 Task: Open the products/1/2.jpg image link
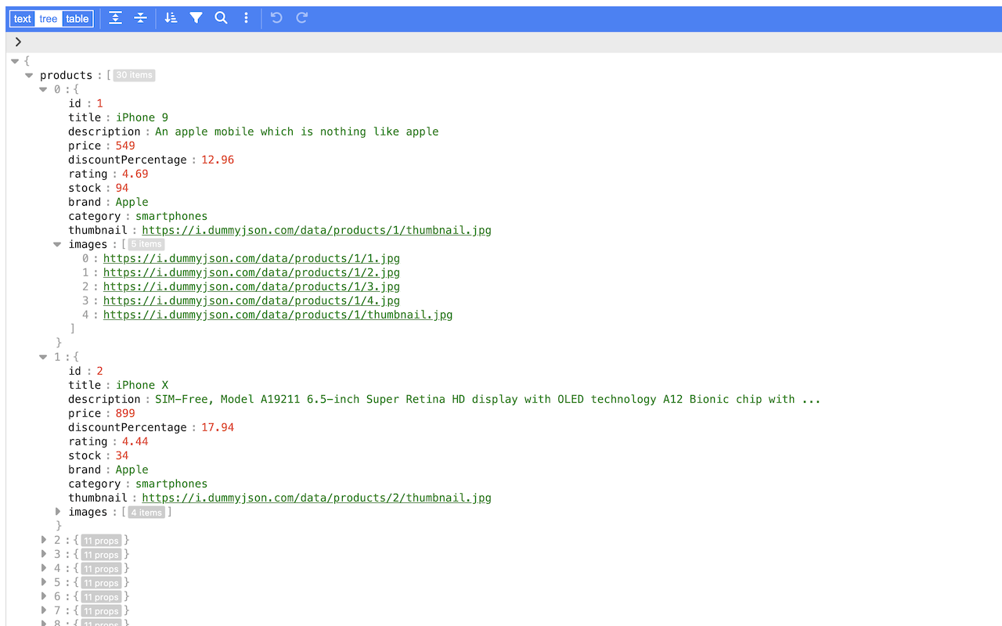coord(251,272)
